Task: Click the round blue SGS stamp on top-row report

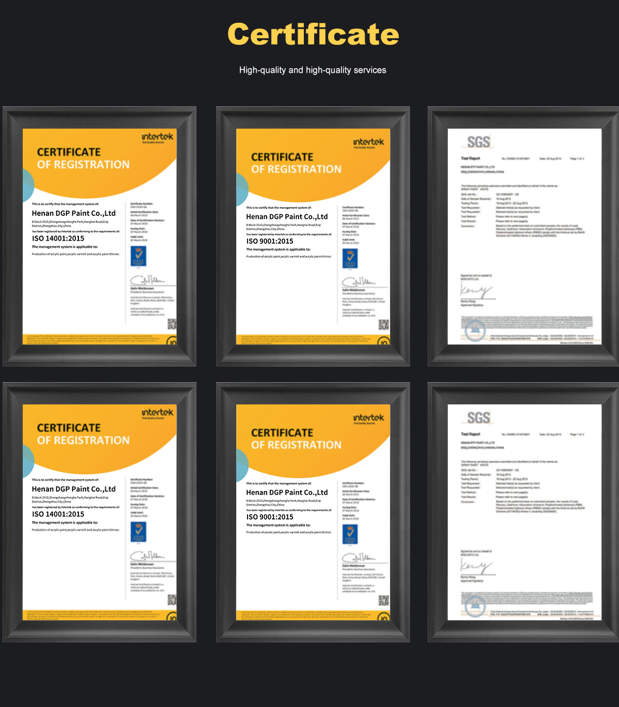Action: [x=475, y=331]
